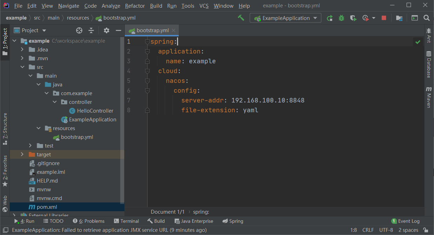Click the spring: breadcrumb below the editor

201,212
